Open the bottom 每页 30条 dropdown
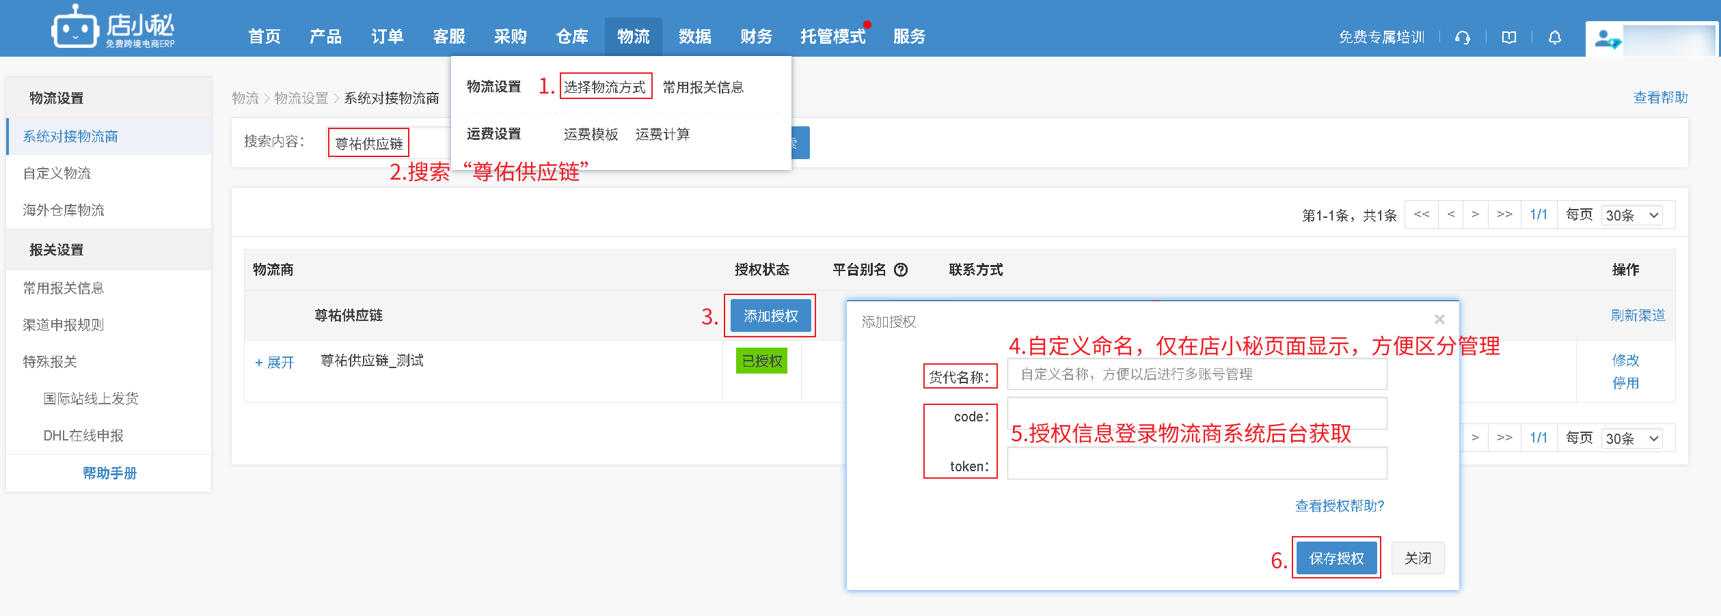The height and width of the screenshot is (616, 1721). coord(1631,438)
